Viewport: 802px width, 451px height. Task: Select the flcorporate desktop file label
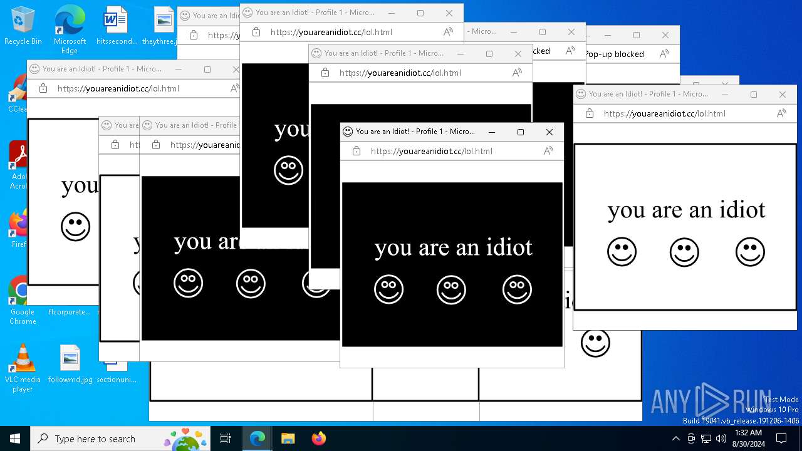[70, 312]
